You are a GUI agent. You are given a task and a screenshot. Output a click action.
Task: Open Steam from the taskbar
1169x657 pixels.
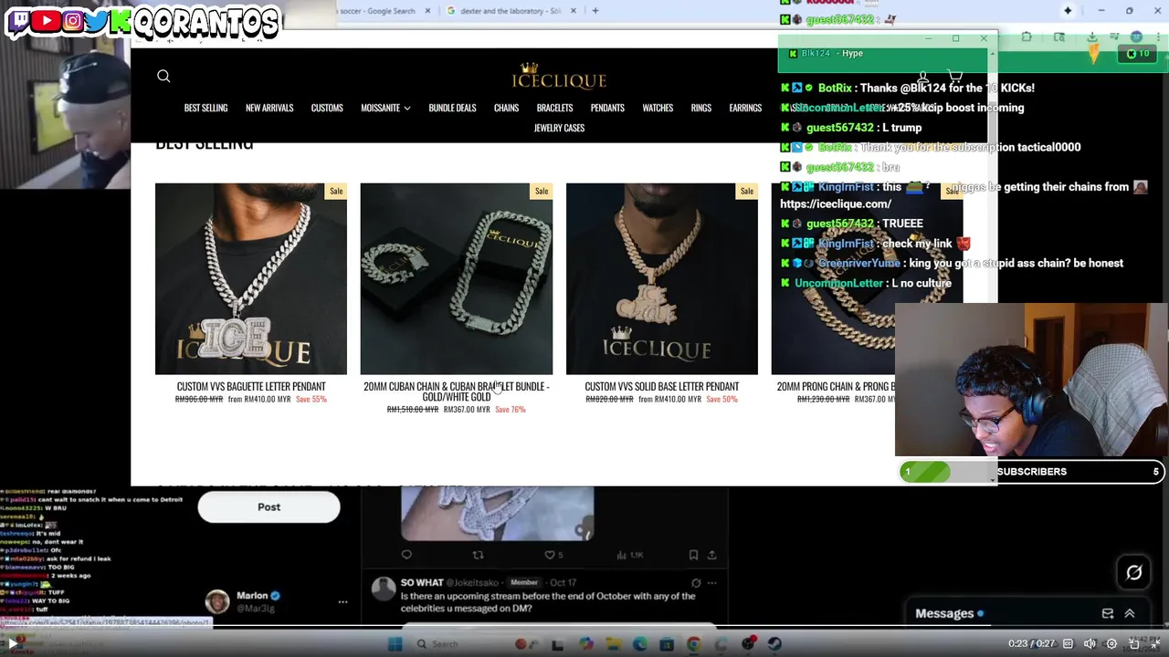[774, 644]
